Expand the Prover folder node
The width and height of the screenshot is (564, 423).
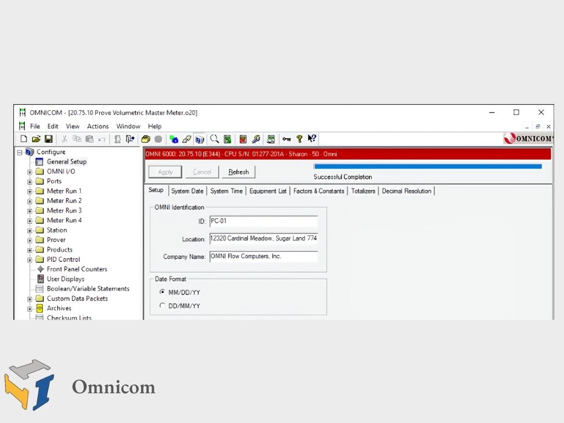30,240
